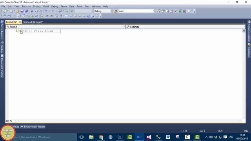Open the 'load' find combo box dropdown
Viewport: 251px width, 141px height.
153,11
